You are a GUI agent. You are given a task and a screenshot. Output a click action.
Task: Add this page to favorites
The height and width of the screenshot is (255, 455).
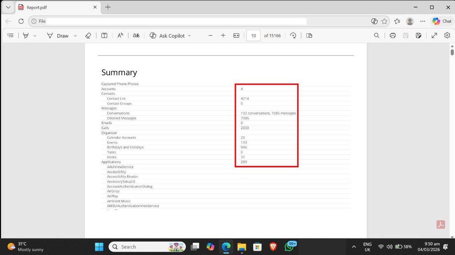(x=384, y=21)
